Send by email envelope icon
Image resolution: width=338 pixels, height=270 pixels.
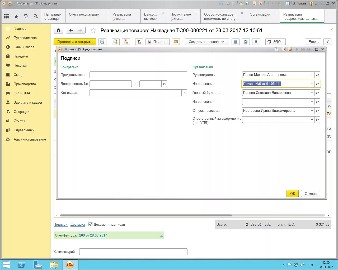(176, 42)
